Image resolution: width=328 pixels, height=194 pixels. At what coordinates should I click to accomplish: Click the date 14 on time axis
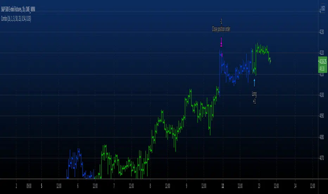[x=295, y=186]
